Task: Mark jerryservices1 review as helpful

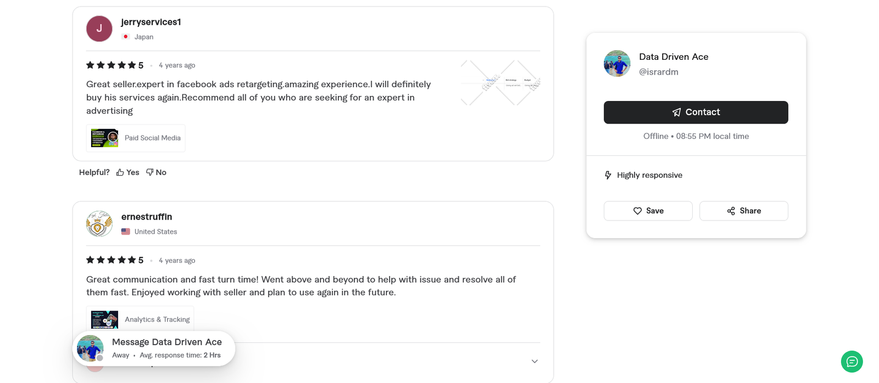Action: pyautogui.click(x=127, y=172)
